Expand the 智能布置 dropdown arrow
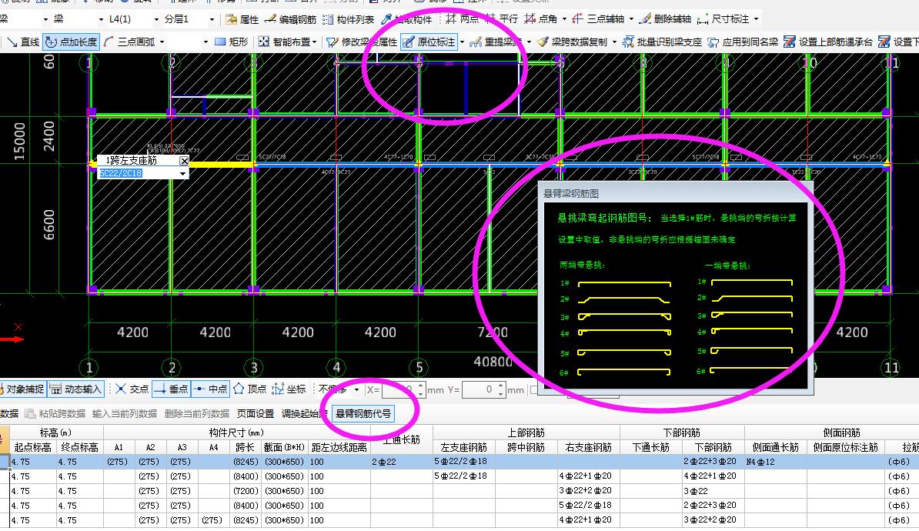Image resolution: width=919 pixels, height=531 pixels. click(x=315, y=42)
